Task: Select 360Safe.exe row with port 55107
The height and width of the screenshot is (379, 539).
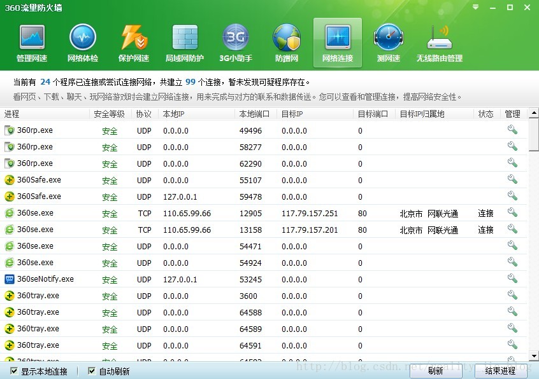Action: tap(263, 180)
